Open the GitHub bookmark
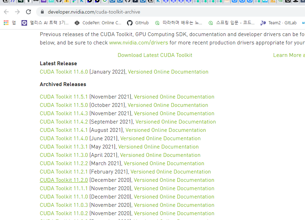 pos(138,23)
